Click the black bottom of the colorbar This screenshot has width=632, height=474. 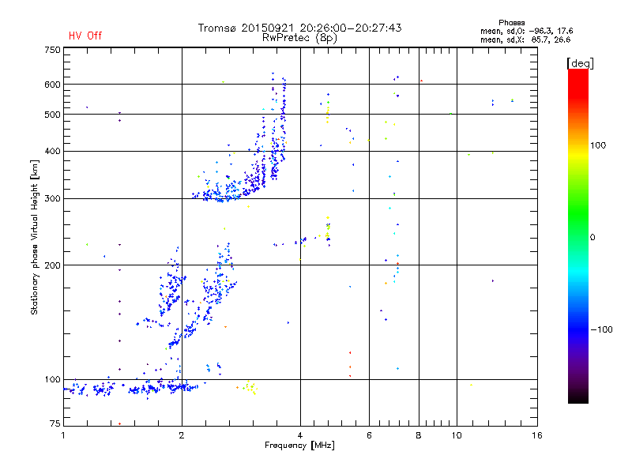pos(578,397)
